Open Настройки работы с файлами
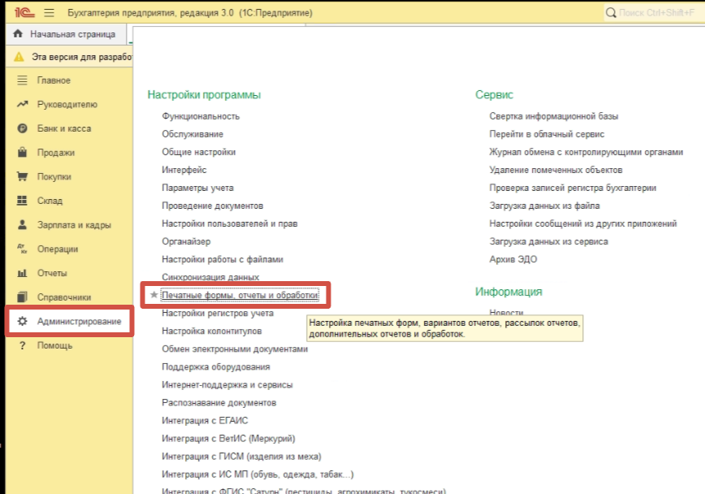This screenshot has width=705, height=494. click(222, 259)
